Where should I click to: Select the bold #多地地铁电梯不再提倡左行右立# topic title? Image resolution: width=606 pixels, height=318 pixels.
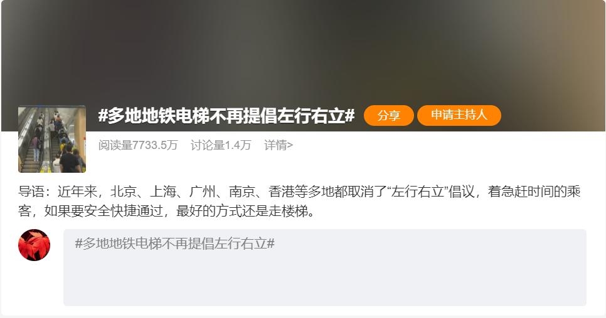[x=226, y=115]
